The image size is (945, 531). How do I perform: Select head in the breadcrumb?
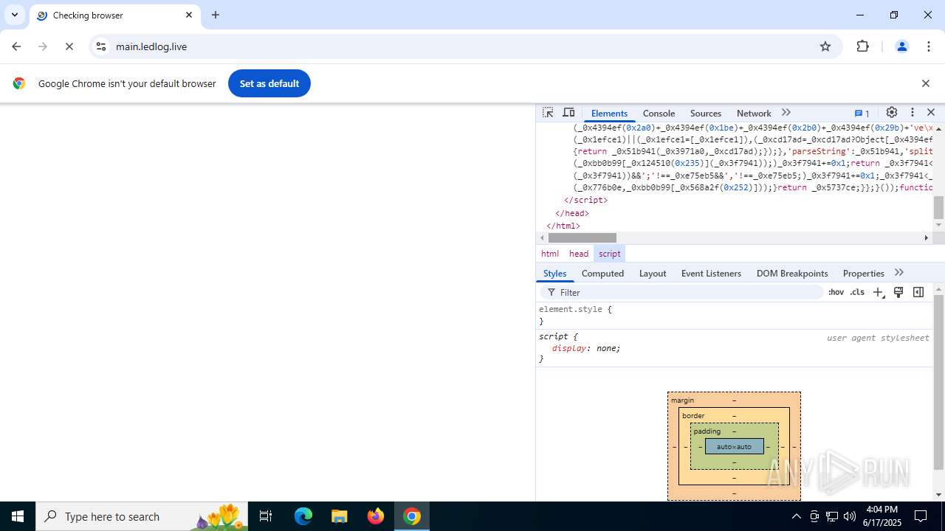[579, 253]
